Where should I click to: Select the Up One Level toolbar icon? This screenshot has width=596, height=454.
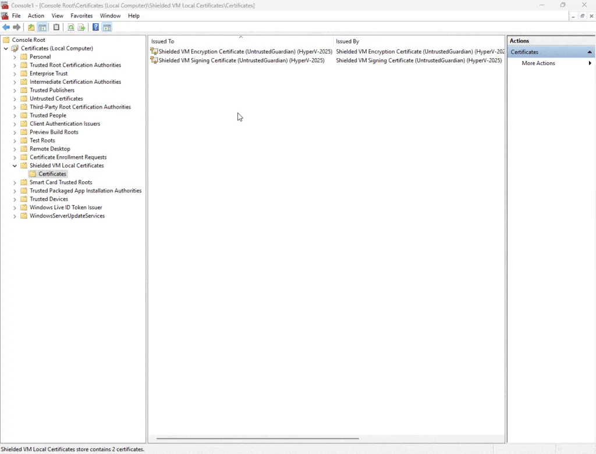pos(30,27)
